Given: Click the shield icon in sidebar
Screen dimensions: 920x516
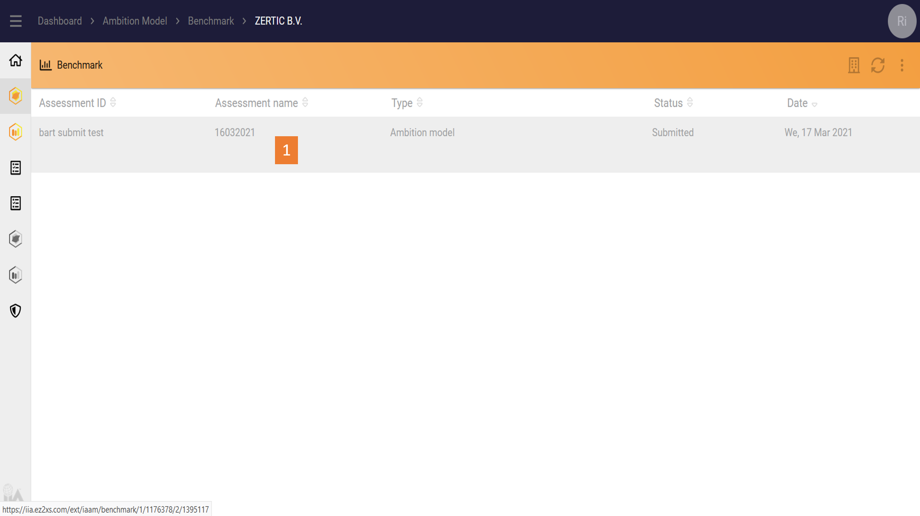Looking at the screenshot, I should pos(16,311).
